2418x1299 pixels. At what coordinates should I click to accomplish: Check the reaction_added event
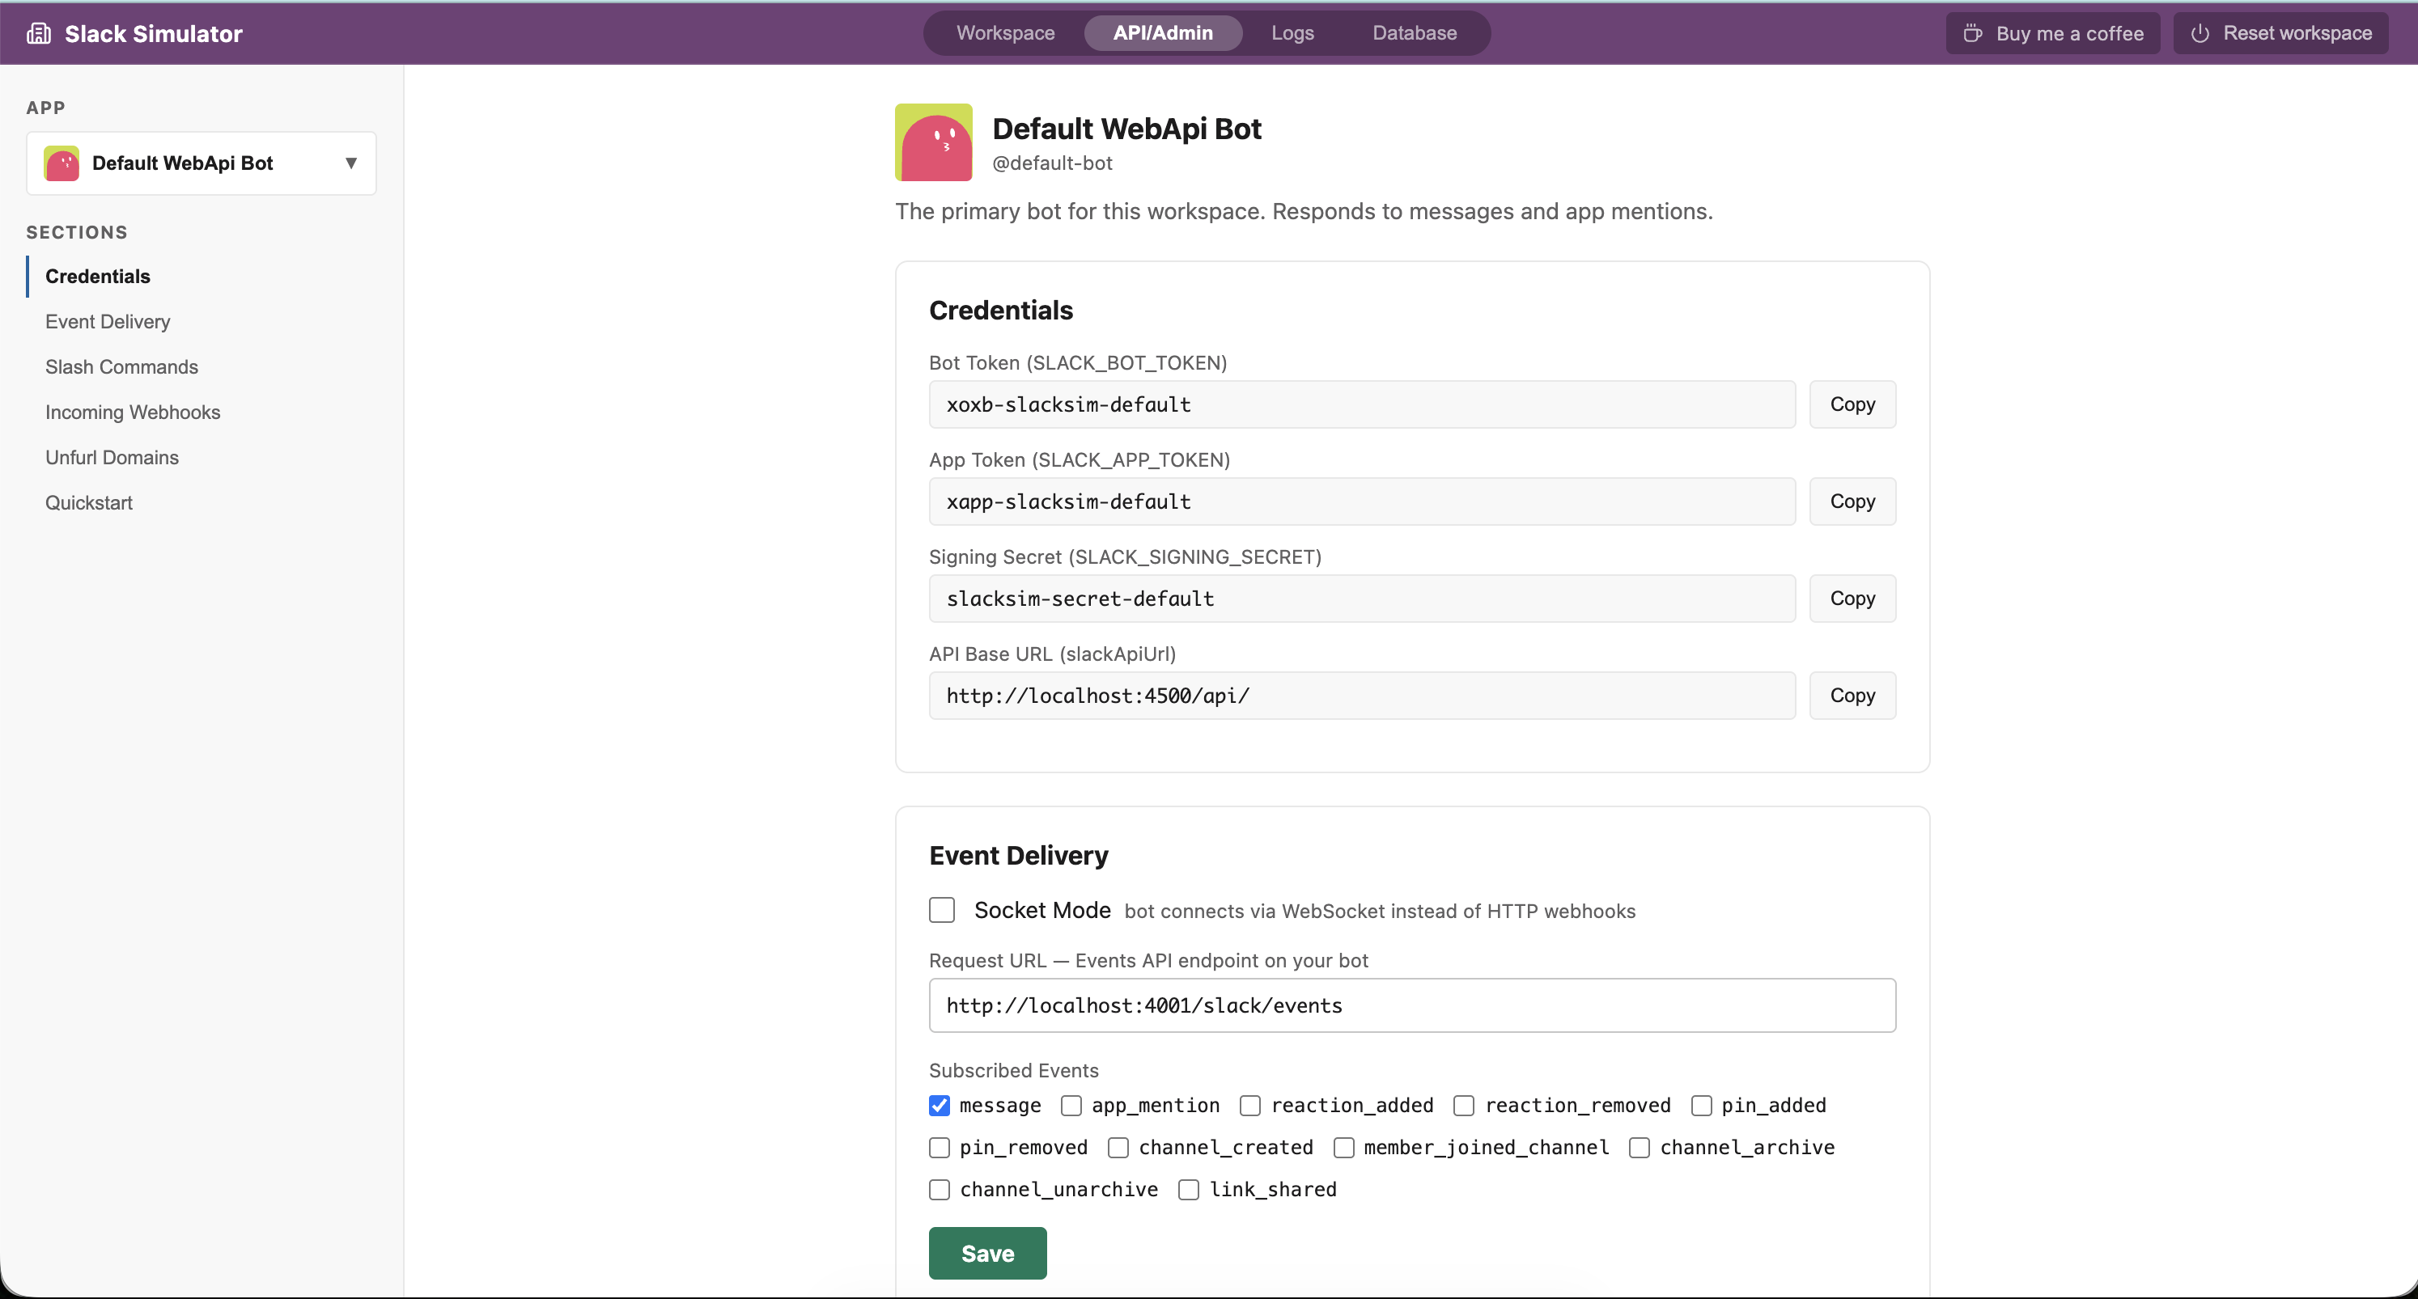[1250, 1106]
